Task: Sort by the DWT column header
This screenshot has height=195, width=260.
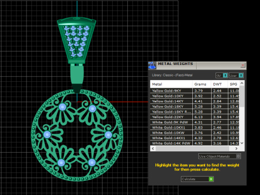Action: tap(219, 84)
